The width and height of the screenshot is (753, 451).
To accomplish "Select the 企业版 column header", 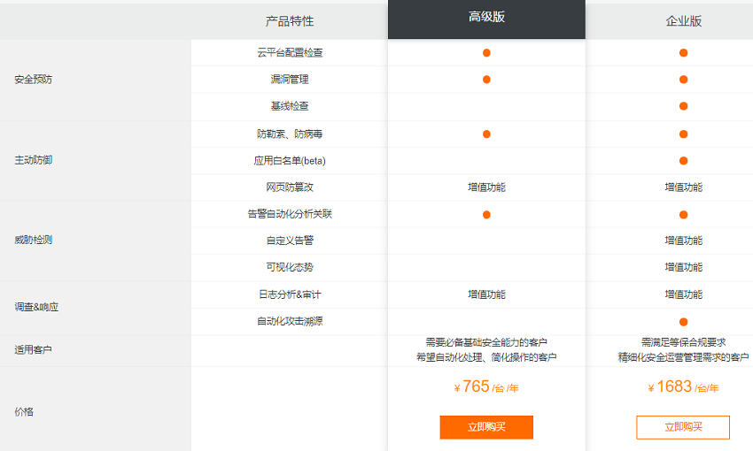I will coord(683,21).
